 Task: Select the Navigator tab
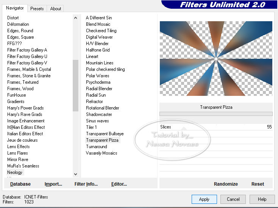pyautogui.click(x=15, y=8)
